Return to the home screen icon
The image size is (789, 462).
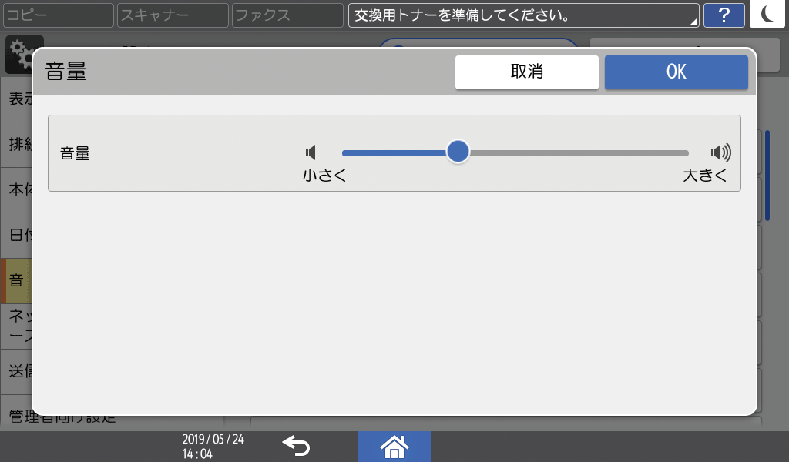pos(394,447)
